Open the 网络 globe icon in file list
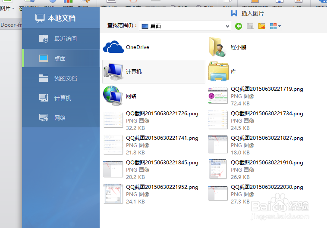The height and width of the screenshot is (228, 327). tap(113, 96)
